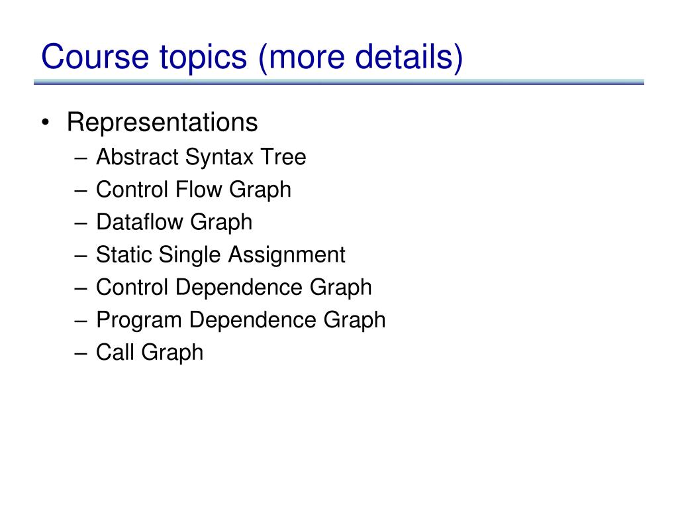Viewport: 678px width, 509px height.
Task: Click the word Program in the list
Action: [x=139, y=320]
